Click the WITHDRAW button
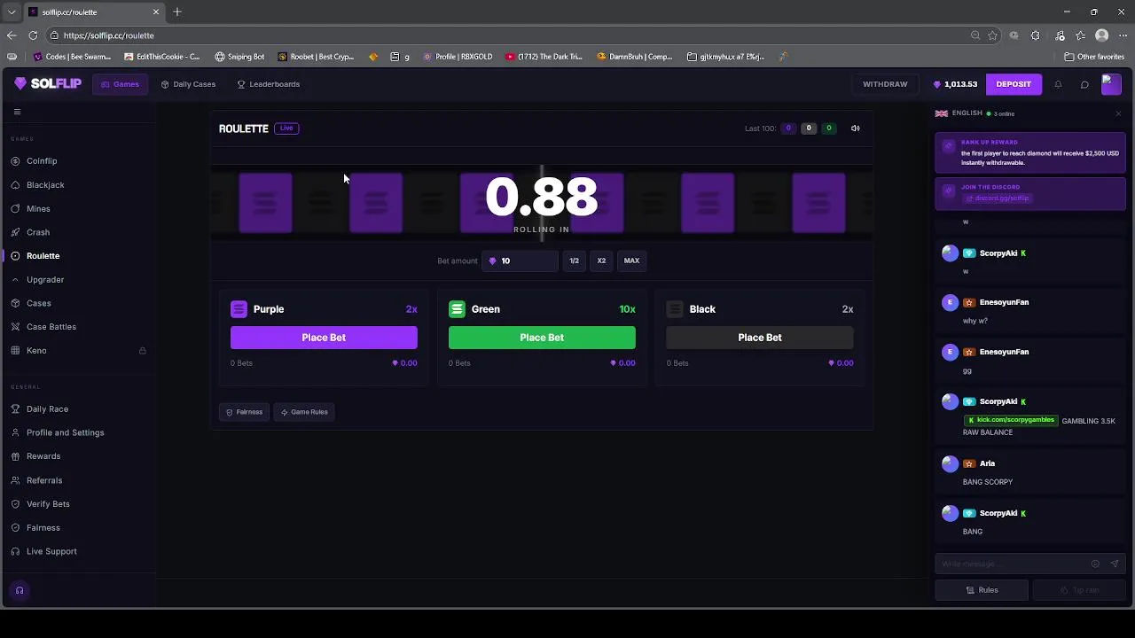The height and width of the screenshot is (638, 1135). pyautogui.click(x=885, y=84)
